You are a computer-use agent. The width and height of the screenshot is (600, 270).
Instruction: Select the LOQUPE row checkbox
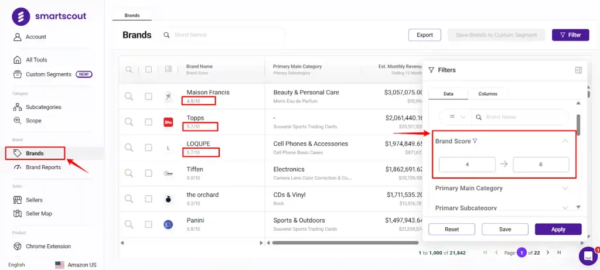[148, 148]
